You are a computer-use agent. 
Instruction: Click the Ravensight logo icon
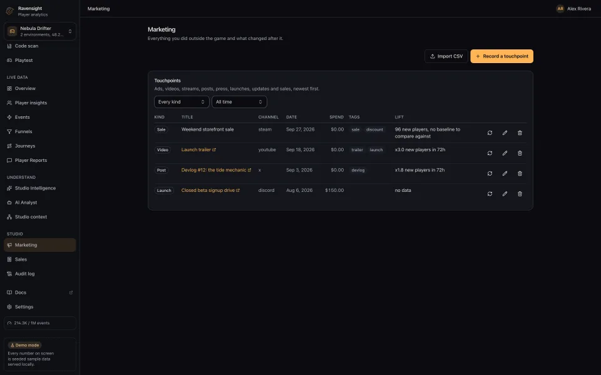(x=10, y=11)
